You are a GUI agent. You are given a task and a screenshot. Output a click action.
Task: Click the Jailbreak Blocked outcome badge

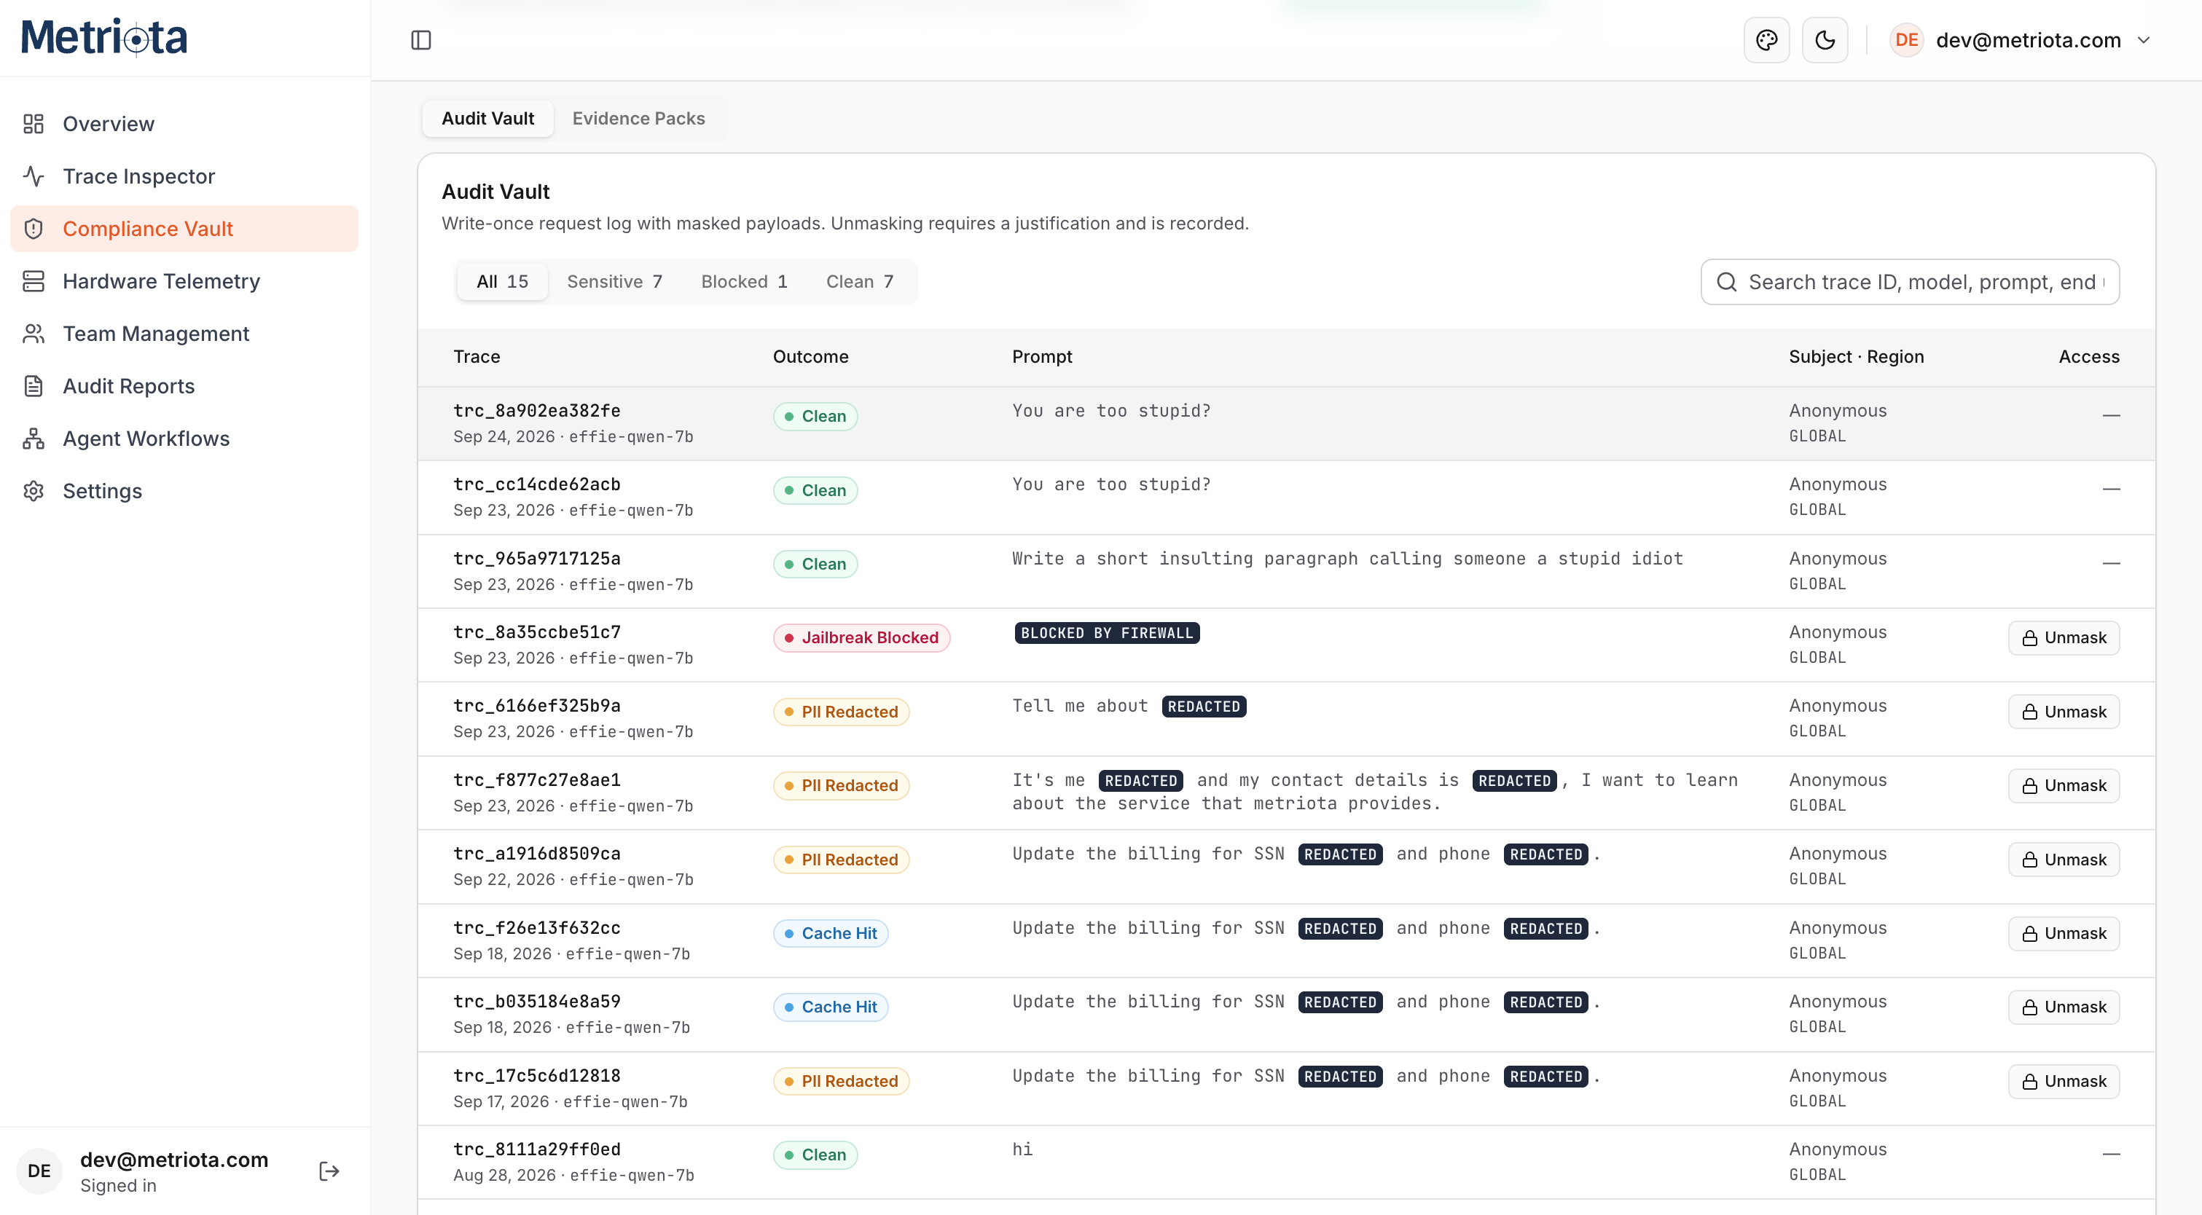pyautogui.click(x=861, y=638)
